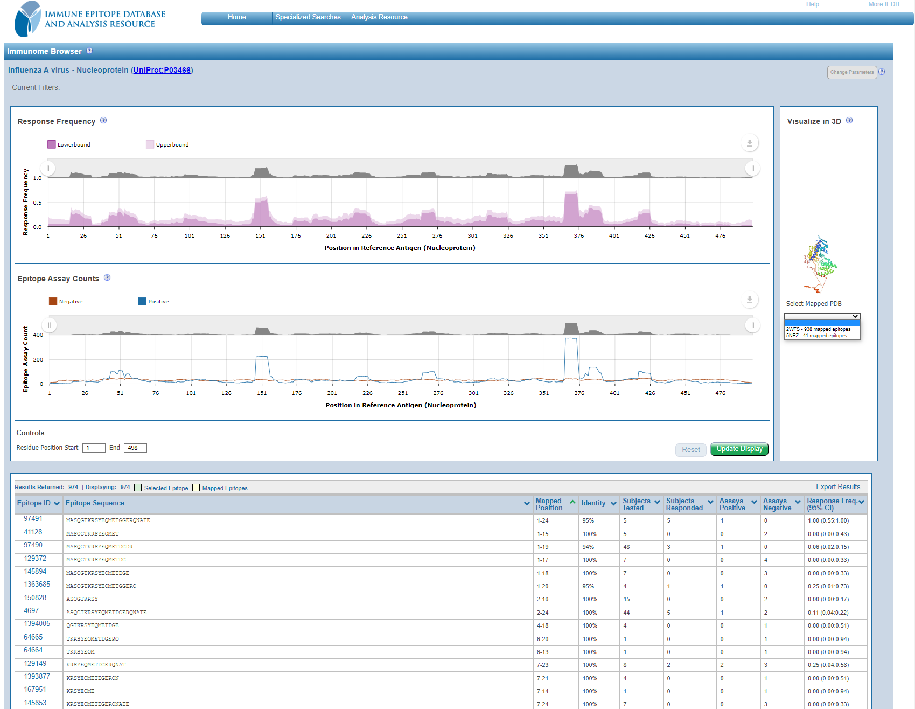Viewport: 915px width, 709px height.
Task: Open Analysis Resource menu
Action: coord(379,17)
